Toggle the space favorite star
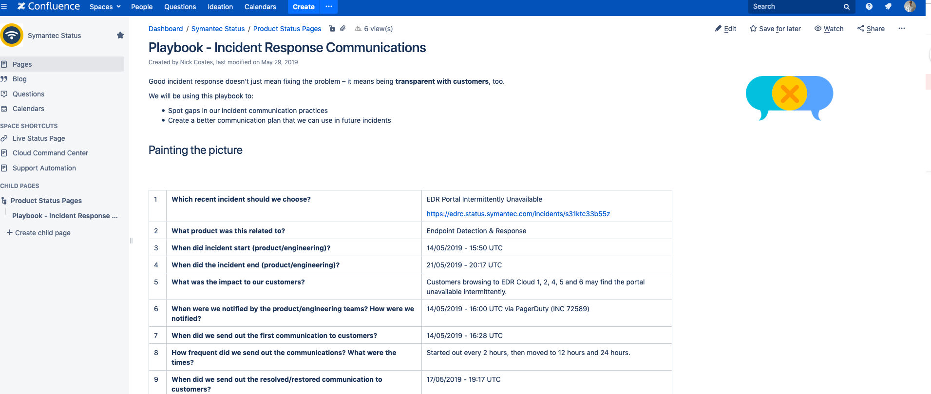The image size is (931, 394). (x=120, y=36)
